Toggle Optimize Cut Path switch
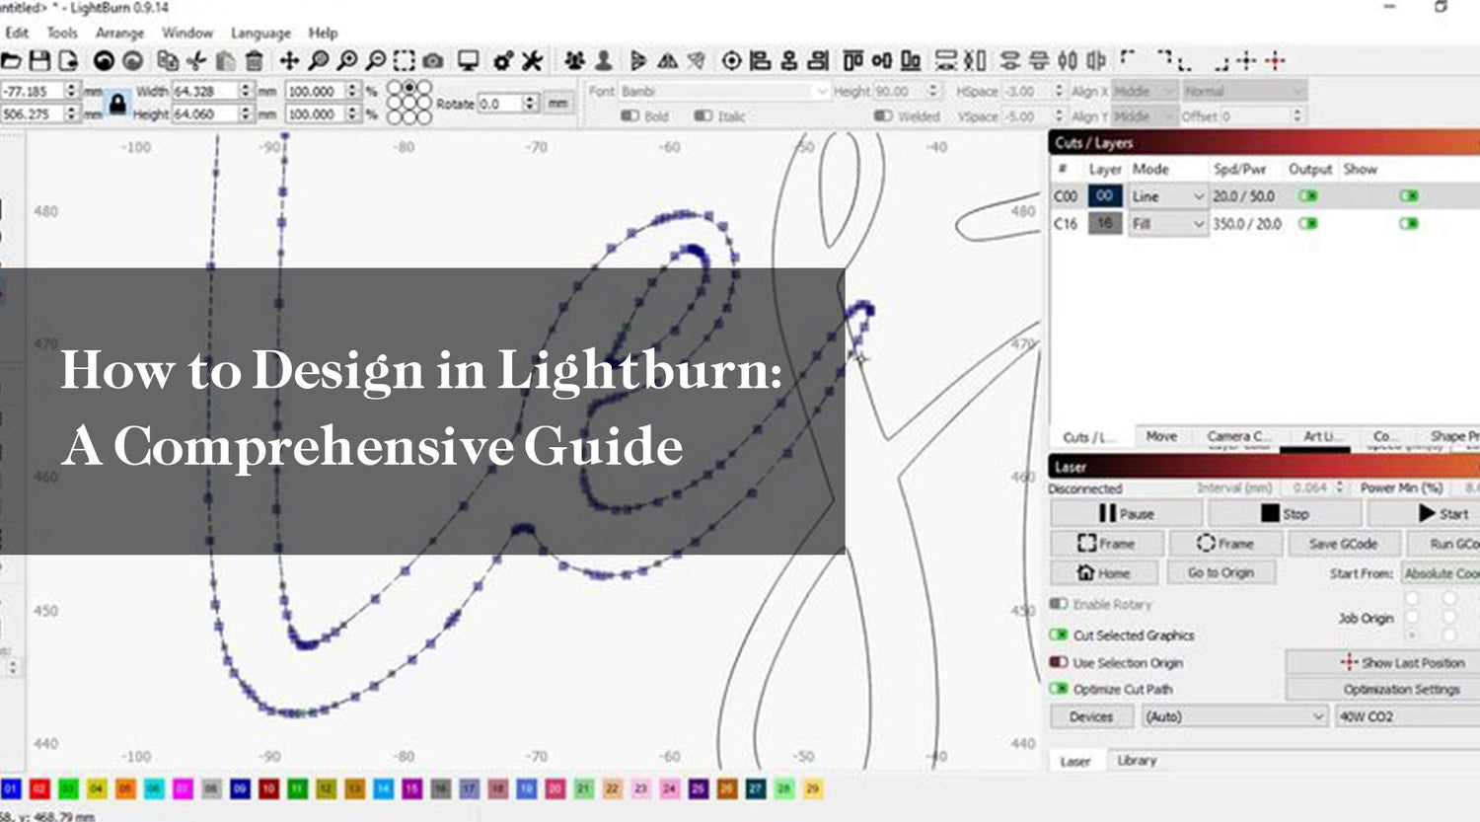The image size is (1480, 822). (1059, 689)
